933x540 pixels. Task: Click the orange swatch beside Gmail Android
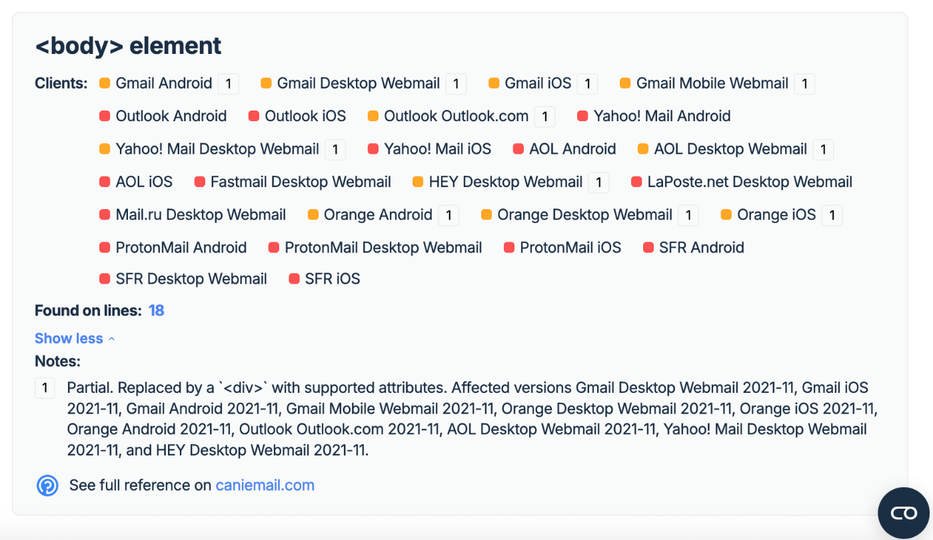[105, 83]
